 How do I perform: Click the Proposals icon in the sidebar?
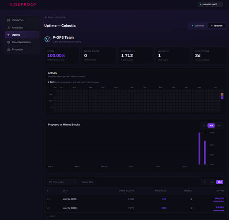click(8, 49)
